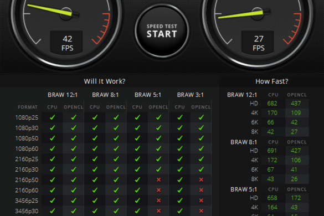The width and height of the screenshot is (324, 216).
Task: Select the 'Will It Work?' panel heading
Action: pyautogui.click(x=105, y=81)
